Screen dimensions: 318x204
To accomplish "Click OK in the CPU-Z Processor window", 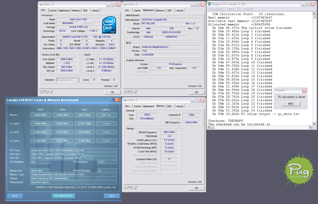I will coord(112,92).
